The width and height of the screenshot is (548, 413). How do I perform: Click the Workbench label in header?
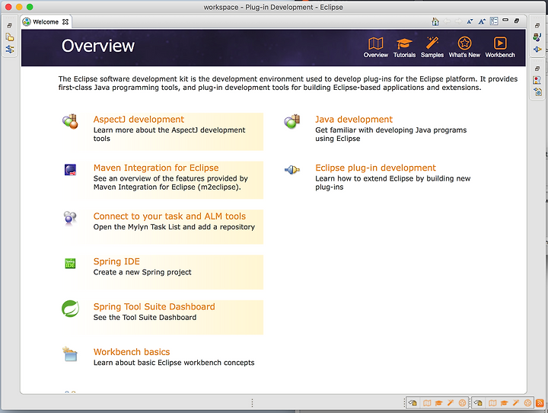[x=500, y=55]
